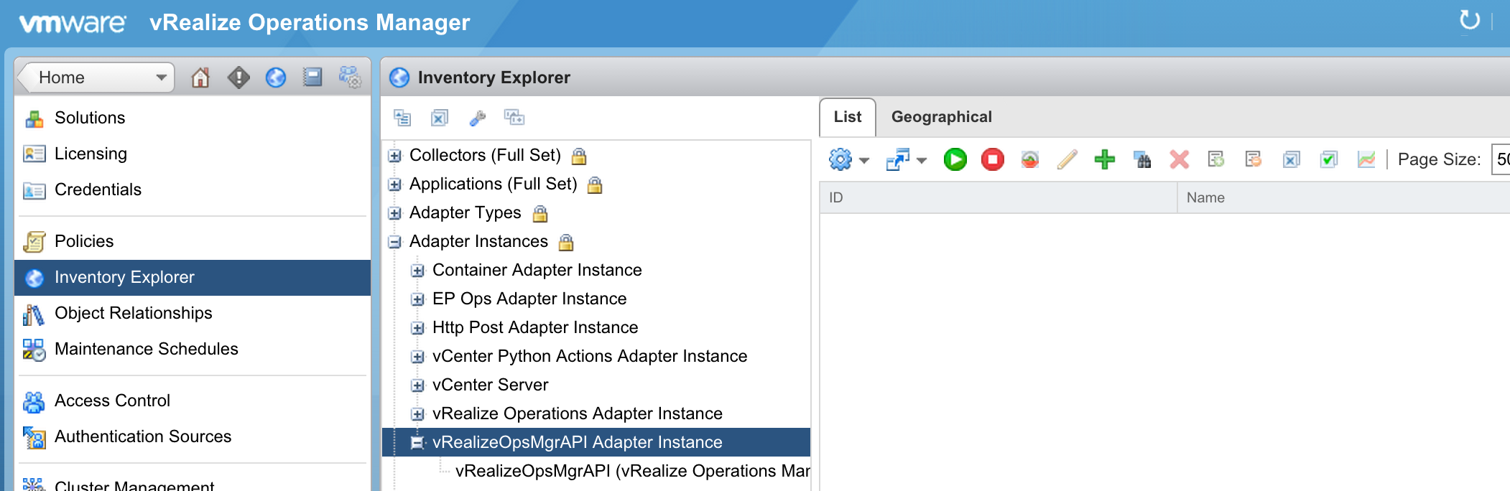Collapse the Adapter Instances tree node

coord(394,242)
